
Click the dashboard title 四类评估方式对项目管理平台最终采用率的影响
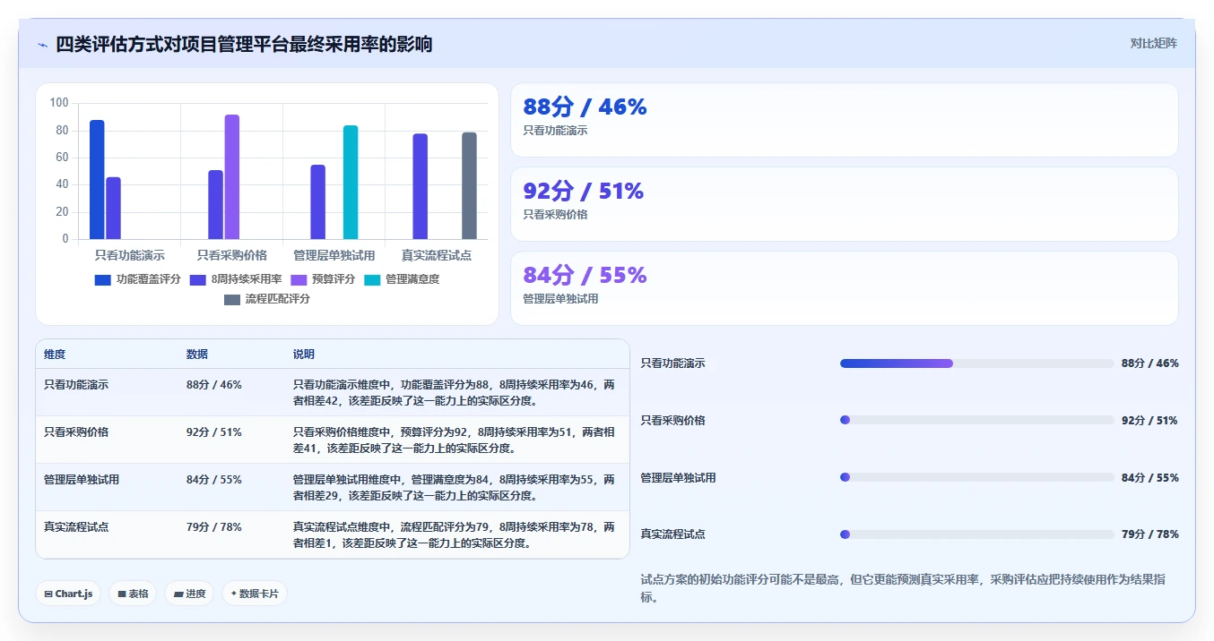244,44
